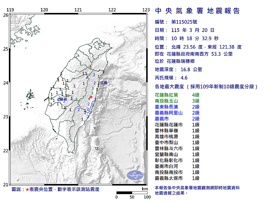Screen dimensions: 272x204
Task: Click the green intensity 4 marker beside epicenter
Action: point(88,99)
